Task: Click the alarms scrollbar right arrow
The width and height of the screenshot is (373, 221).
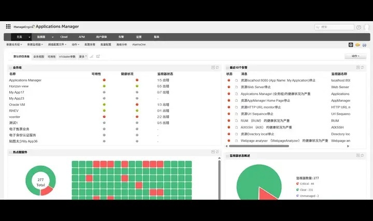Action: [x=348, y=146]
